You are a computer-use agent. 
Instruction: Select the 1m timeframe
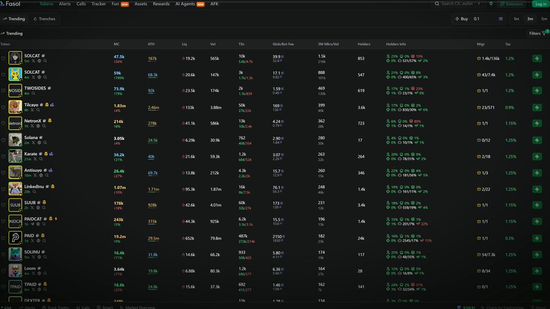tap(516, 19)
